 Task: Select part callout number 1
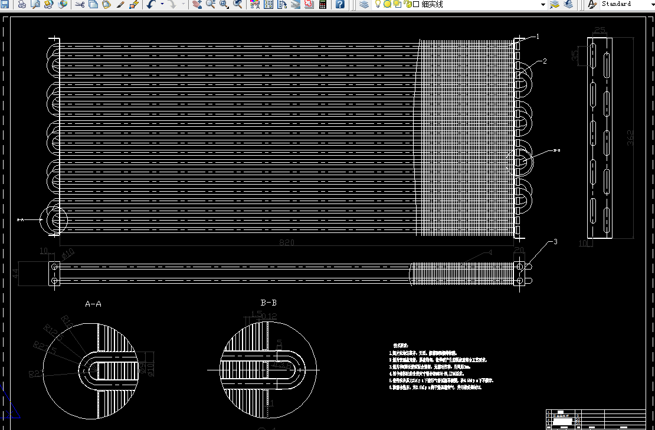[x=538, y=37]
